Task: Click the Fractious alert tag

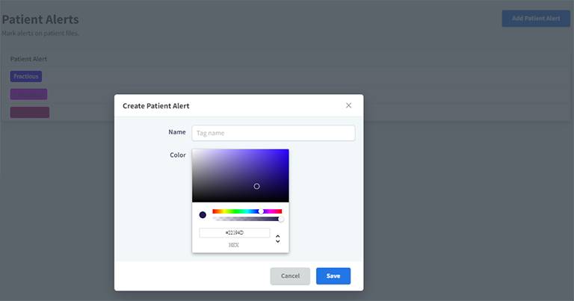Action: [x=26, y=76]
